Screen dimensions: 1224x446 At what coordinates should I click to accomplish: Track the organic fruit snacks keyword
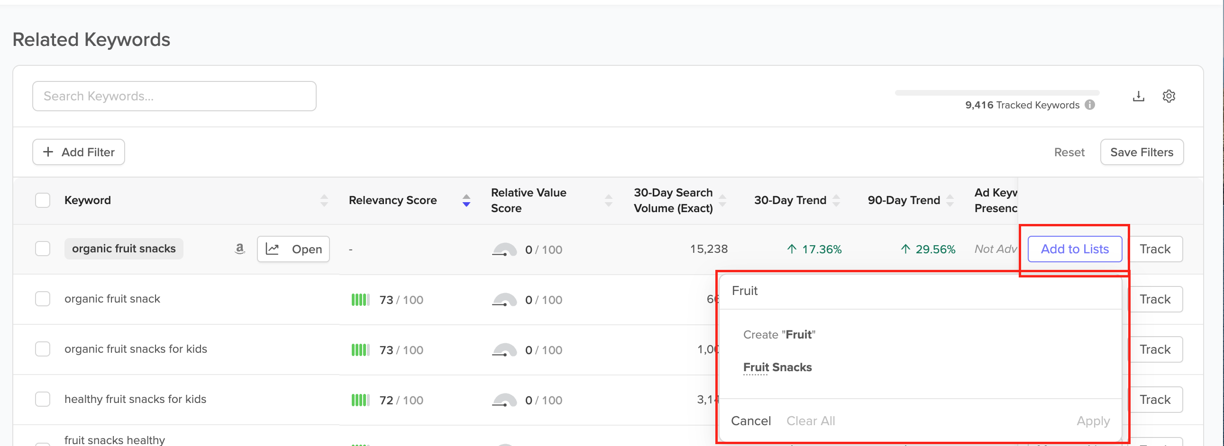[x=1155, y=249]
